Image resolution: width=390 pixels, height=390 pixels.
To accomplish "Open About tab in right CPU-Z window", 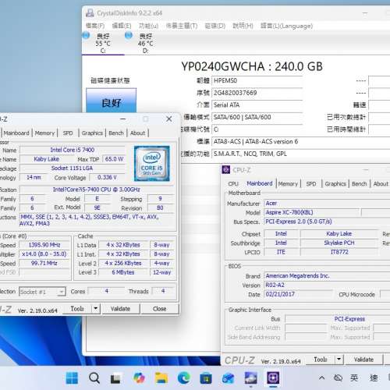I will pos(381,183).
